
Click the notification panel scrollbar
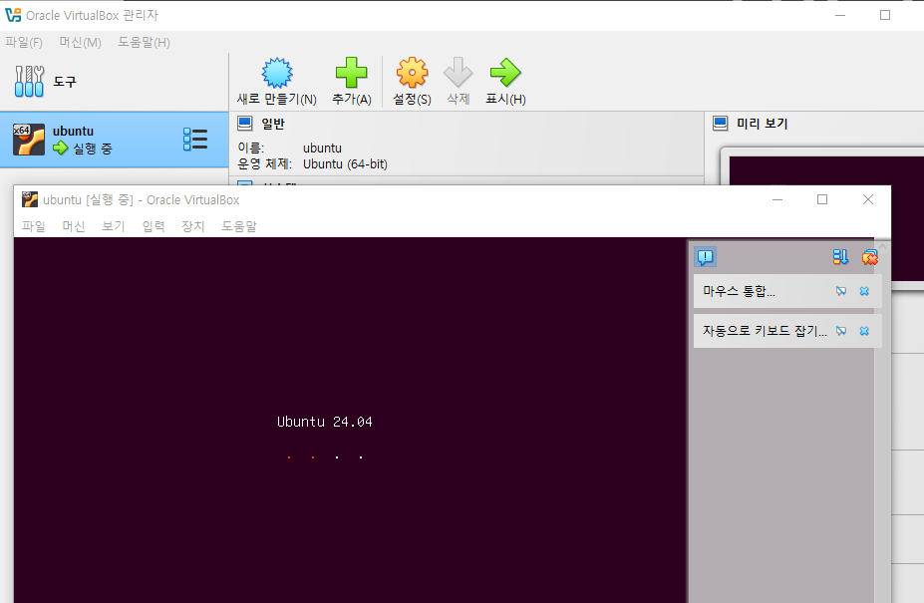[882, 421]
